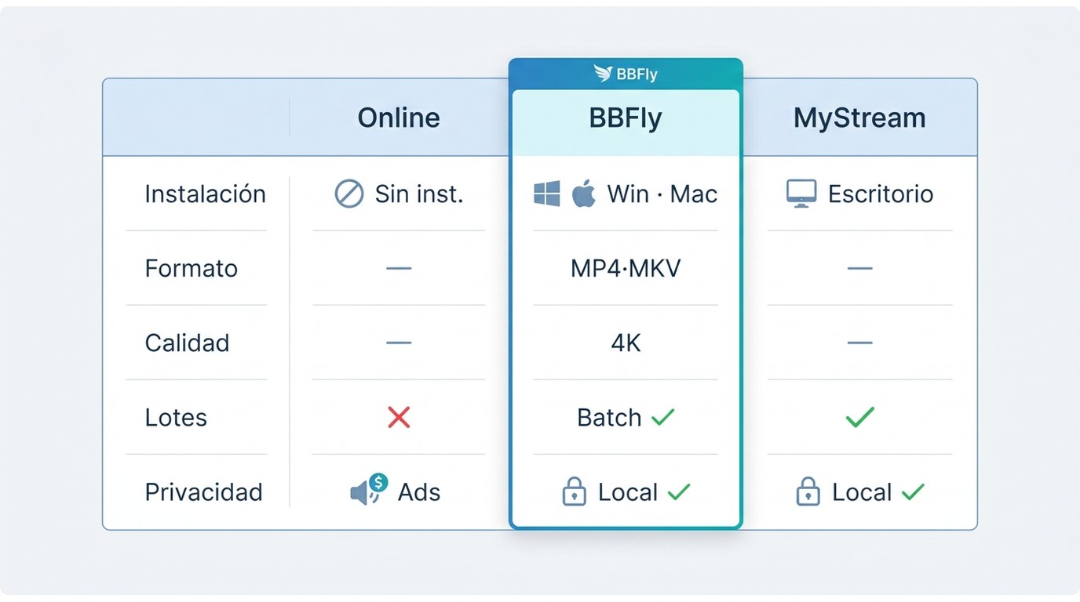Viewport: 1080px width, 602px height.
Task: Click the padlock icon in MyStream Privacidad cell
Action: coord(808,492)
